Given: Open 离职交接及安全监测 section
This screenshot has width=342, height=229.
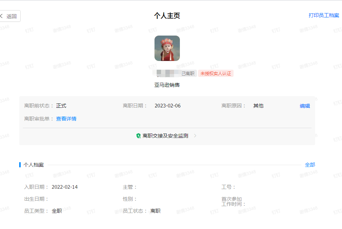Looking at the screenshot, I should coord(165,136).
